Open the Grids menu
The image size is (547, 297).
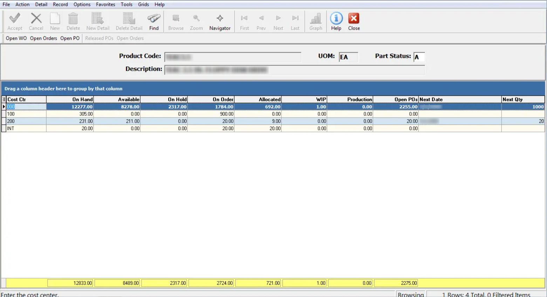pyautogui.click(x=143, y=5)
